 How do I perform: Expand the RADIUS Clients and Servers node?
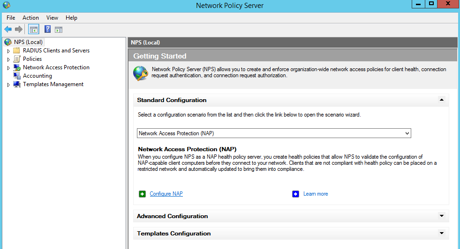(8, 51)
